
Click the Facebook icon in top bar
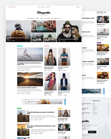click(x=8, y=7)
